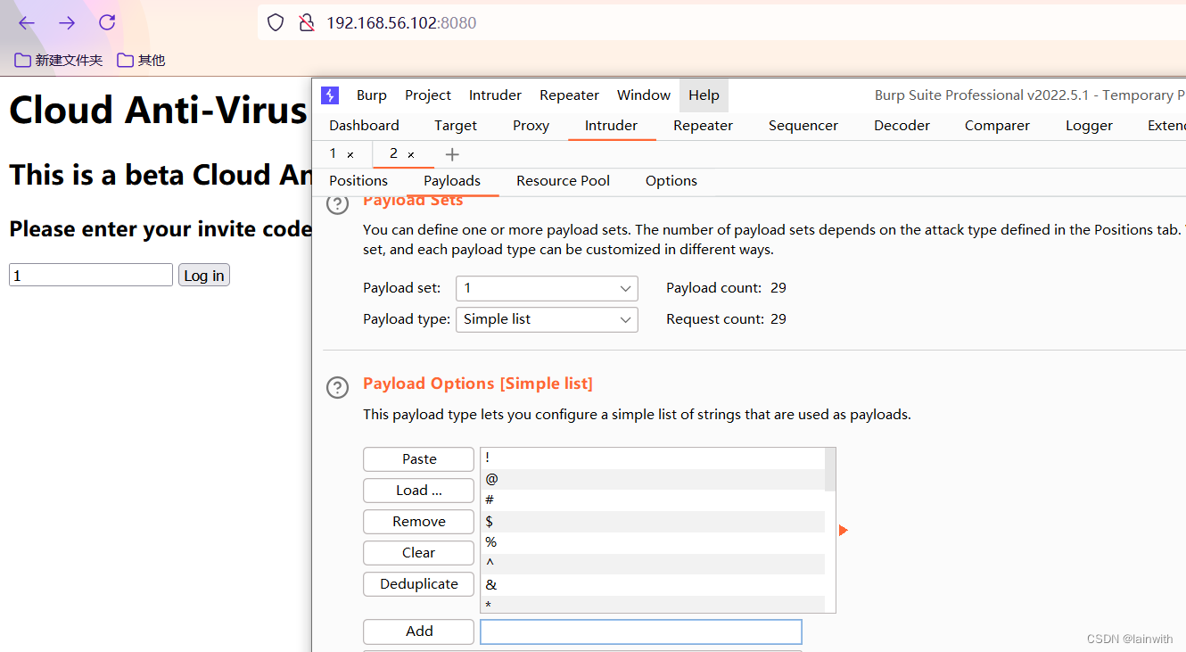The image size is (1186, 652).
Task: Switch to the Sequencer tab
Action: coord(803,126)
